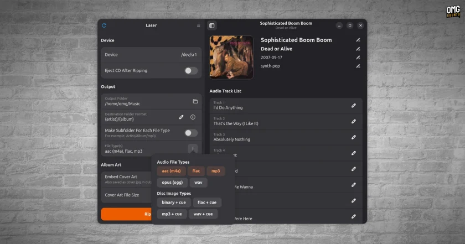
Task: Edit the release date 2007-09-17
Action: 358,58
